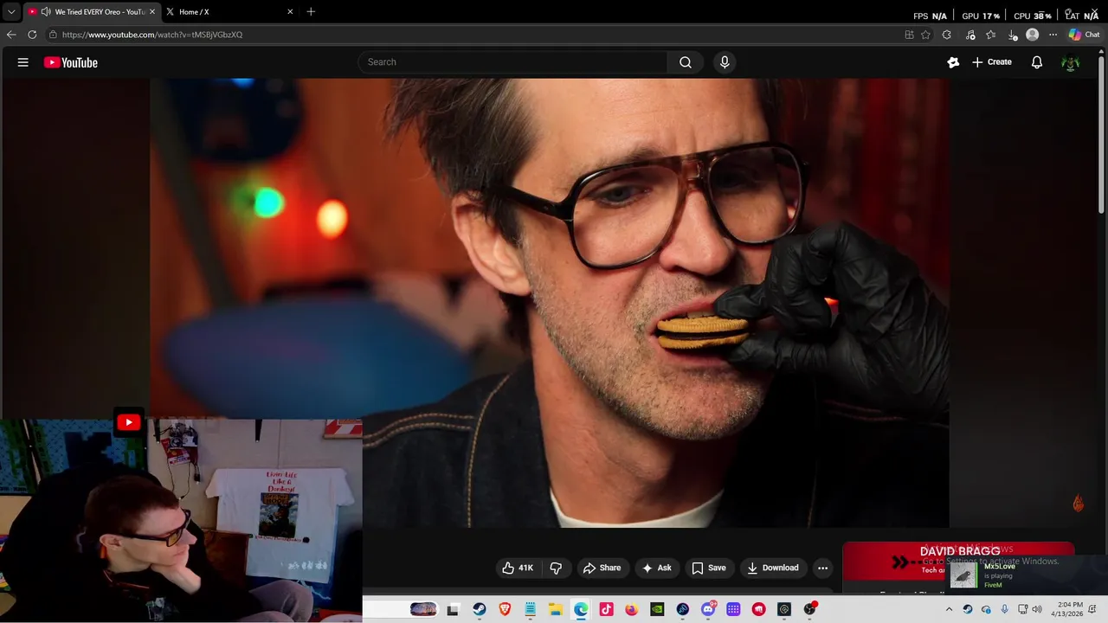Open Discord from the taskbar
Viewport: 1108px width, 623px height.
[708, 609]
